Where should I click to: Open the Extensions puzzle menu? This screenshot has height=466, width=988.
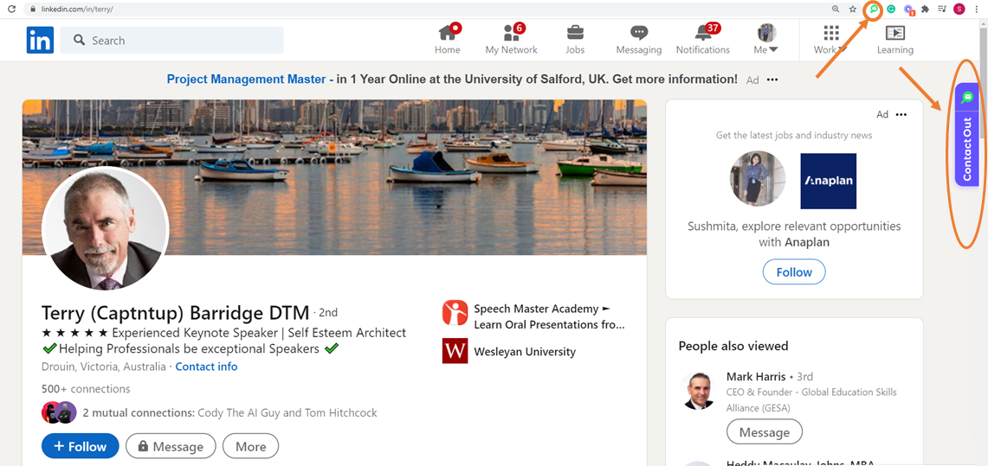pos(925,10)
